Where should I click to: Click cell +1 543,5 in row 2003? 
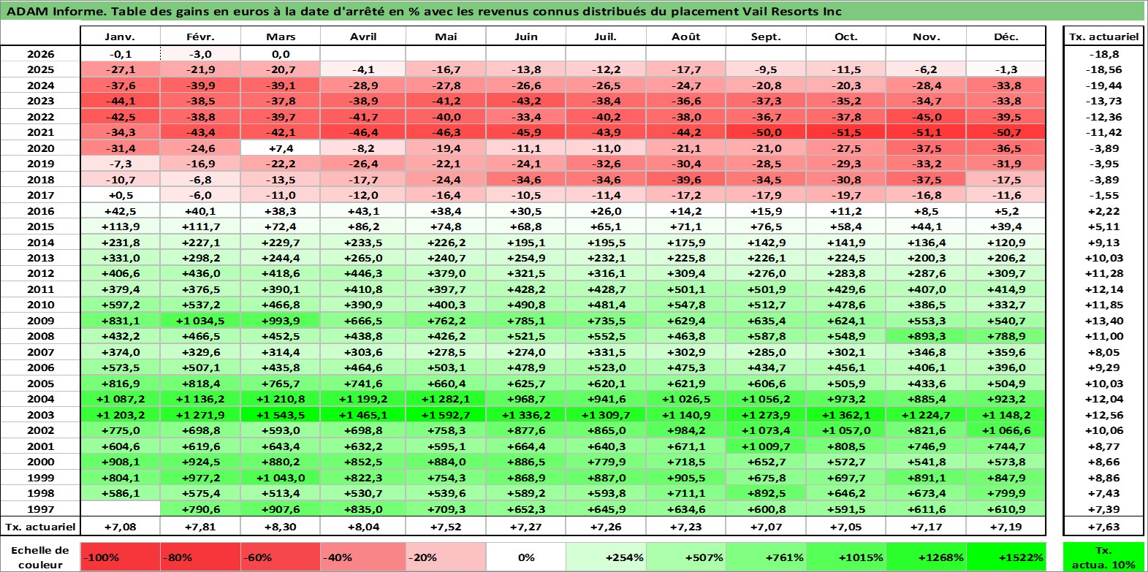pos(281,415)
